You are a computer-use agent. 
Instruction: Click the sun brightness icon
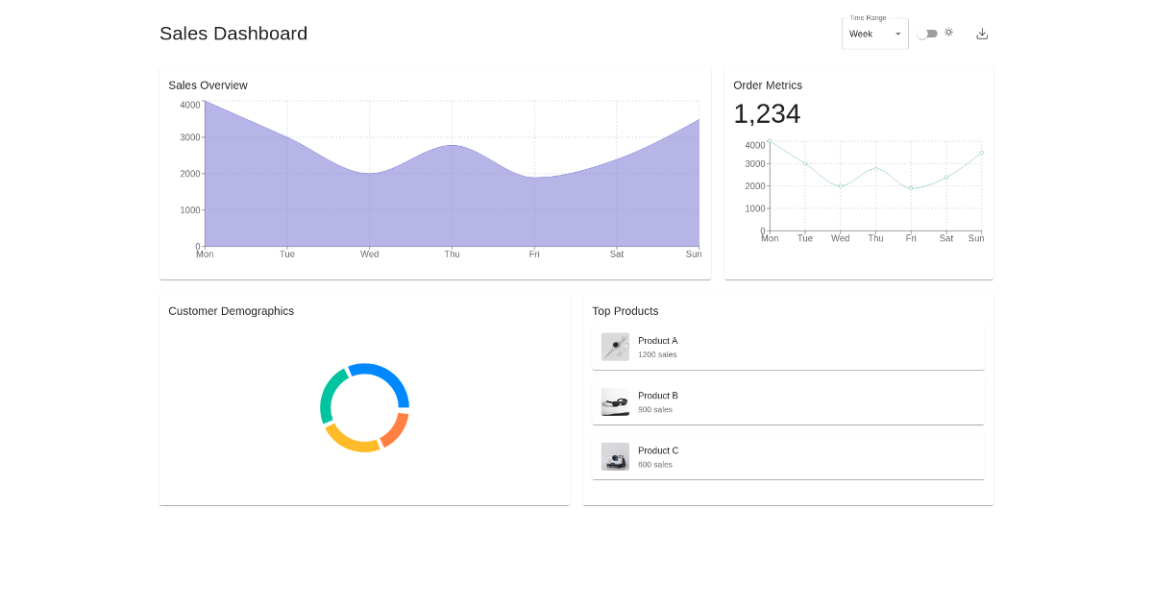[948, 33]
